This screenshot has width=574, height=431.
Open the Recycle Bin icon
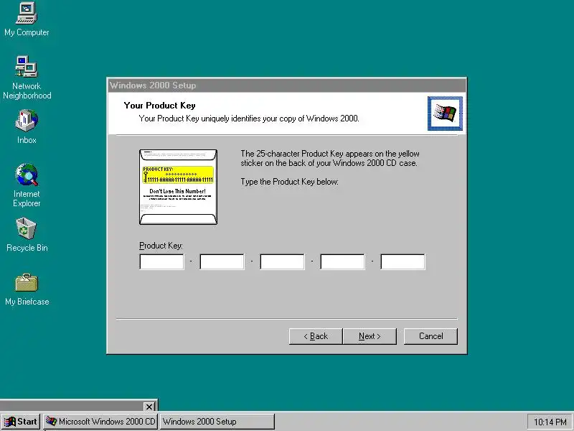(27, 235)
